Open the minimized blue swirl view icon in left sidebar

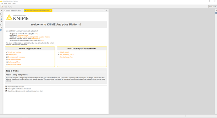coord(1,19)
